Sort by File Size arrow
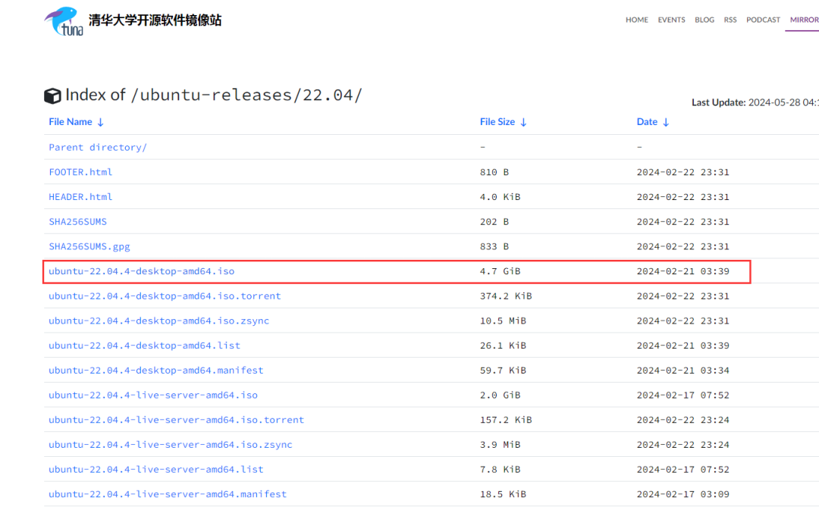This screenshot has height=516, width=819. (x=523, y=122)
